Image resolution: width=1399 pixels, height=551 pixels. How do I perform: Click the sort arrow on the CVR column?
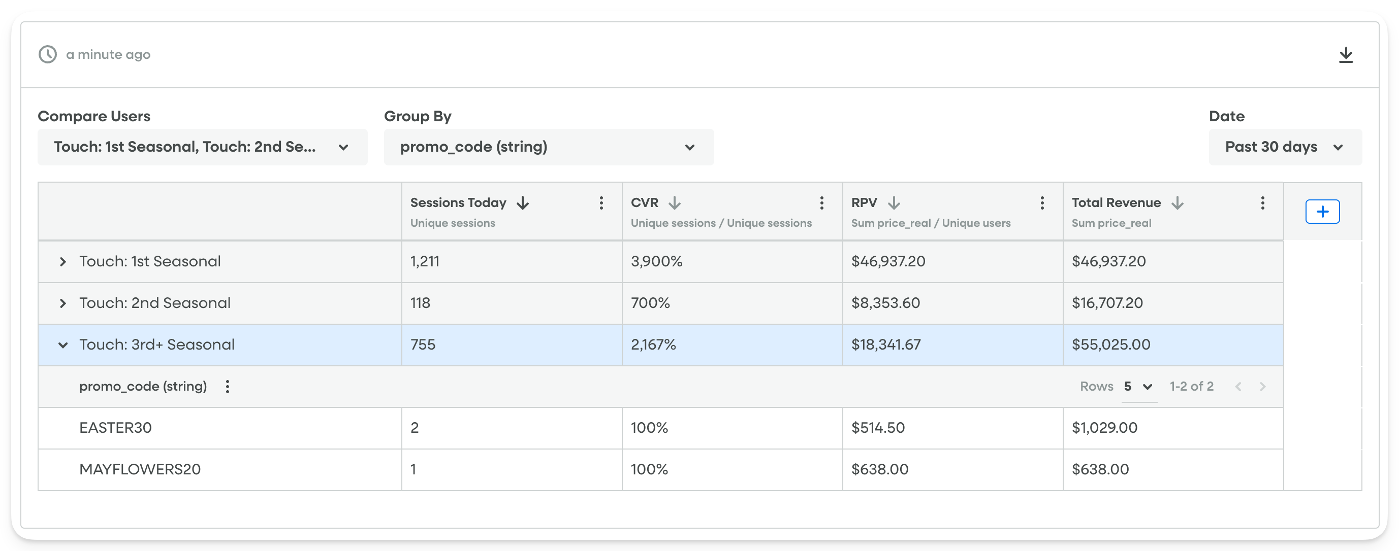pyautogui.click(x=675, y=203)
